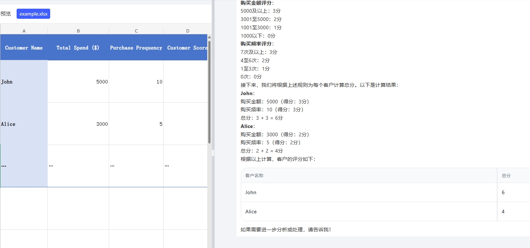
Task: Click the text 1000以下：0分
Action: [x=258, y=36]
